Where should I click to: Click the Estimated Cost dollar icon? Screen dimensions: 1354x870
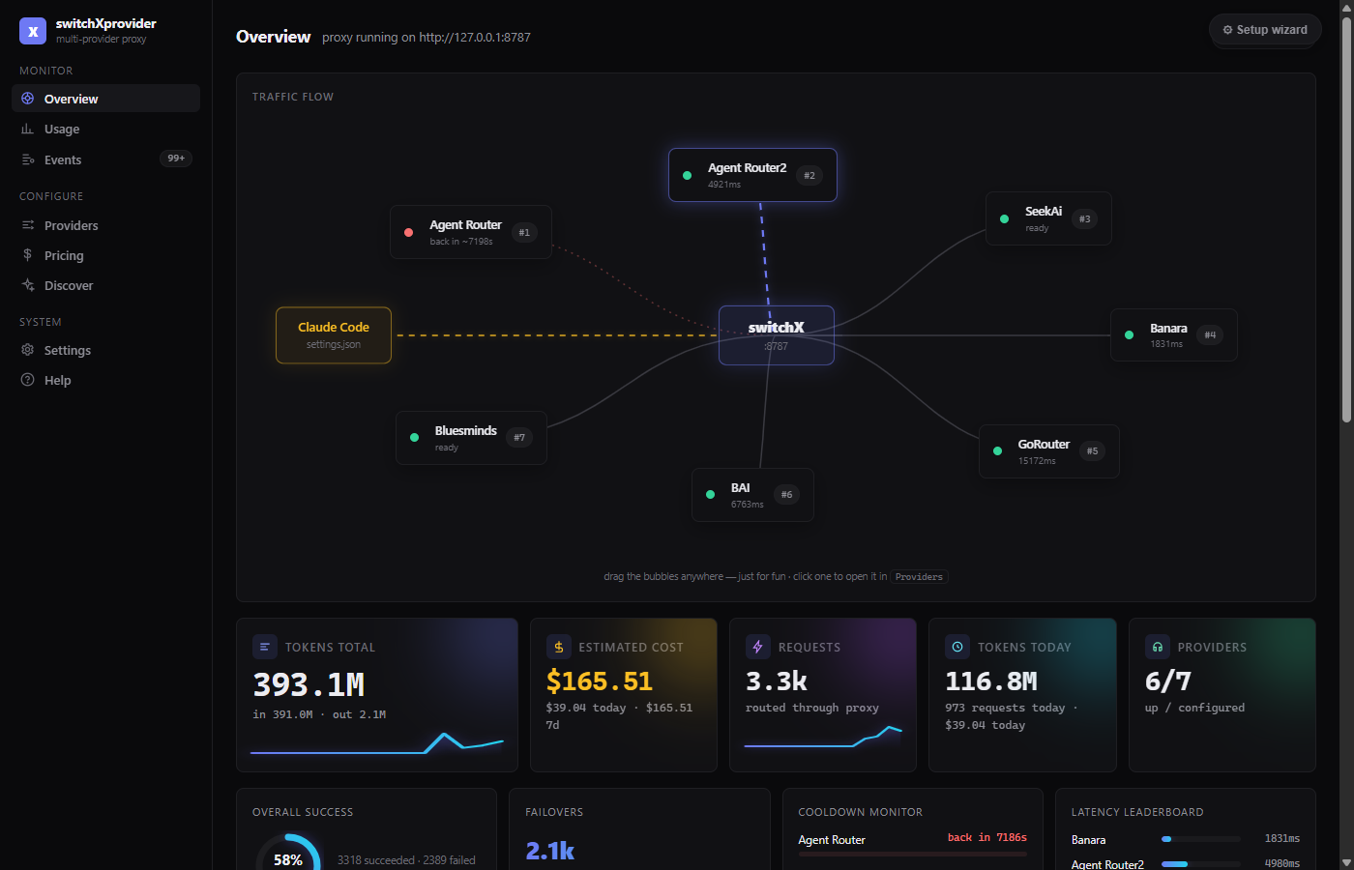point(559,647)
